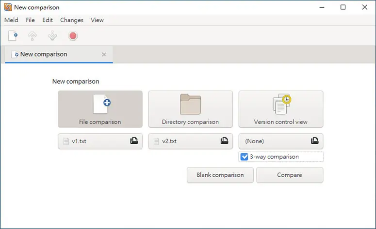Close the New comparison tab
This screenshot has height=229, width=376.
pyautogui.click(x=104, y=55)
